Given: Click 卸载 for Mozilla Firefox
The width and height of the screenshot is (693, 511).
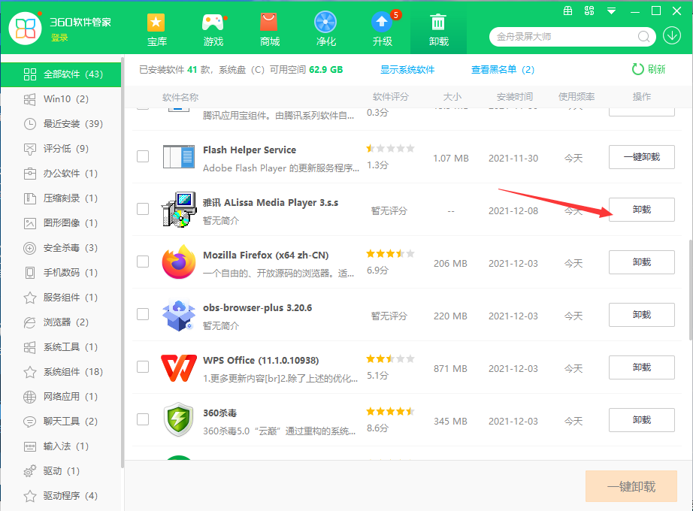Looking at the screenshot, I should [x=642, y=262].
